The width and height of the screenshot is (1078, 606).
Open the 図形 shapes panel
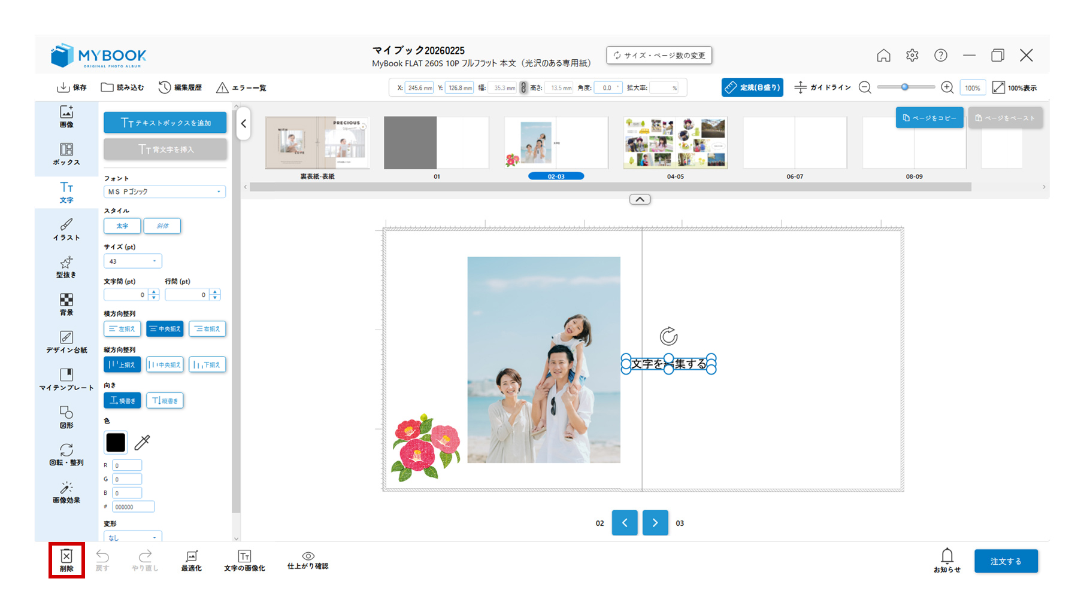point(66,417)
